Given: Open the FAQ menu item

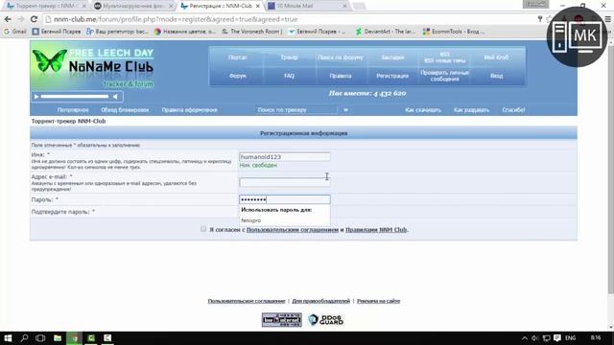Looking at the screenshot, I should [289, 76].
